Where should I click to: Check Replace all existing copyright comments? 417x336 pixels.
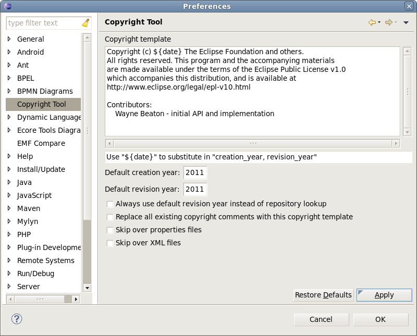point(110,217)
